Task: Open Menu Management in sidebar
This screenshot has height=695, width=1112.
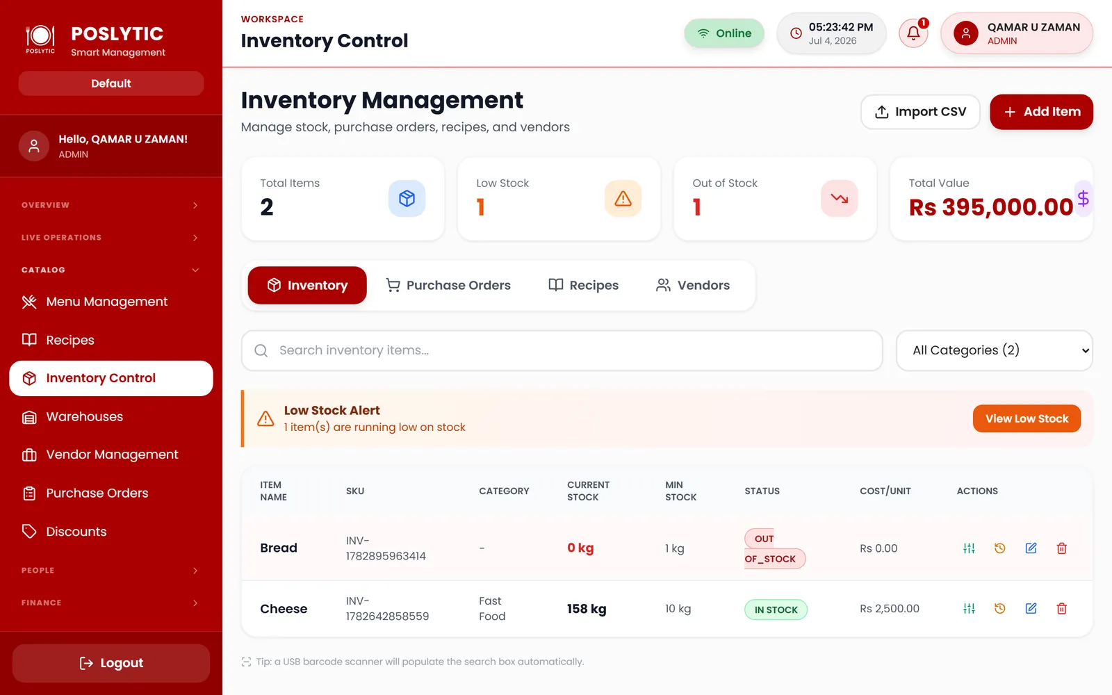Action: point(111,302)
